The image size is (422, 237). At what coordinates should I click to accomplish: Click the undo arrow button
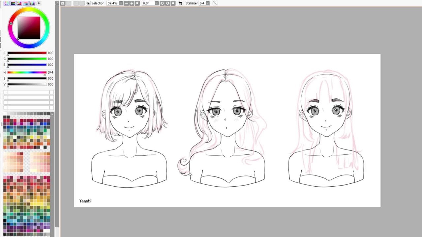tap(63, 3)
